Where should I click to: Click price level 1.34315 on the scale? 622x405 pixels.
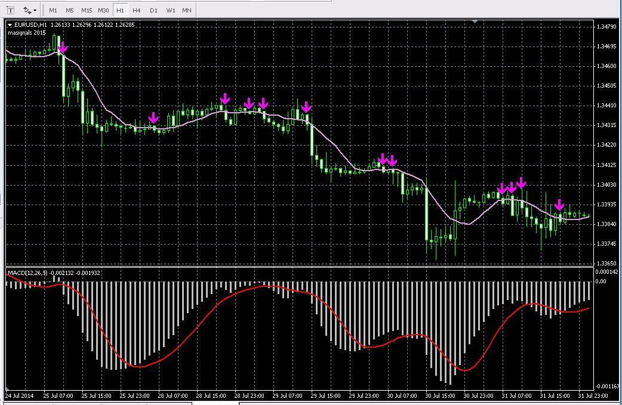[606, 125]
